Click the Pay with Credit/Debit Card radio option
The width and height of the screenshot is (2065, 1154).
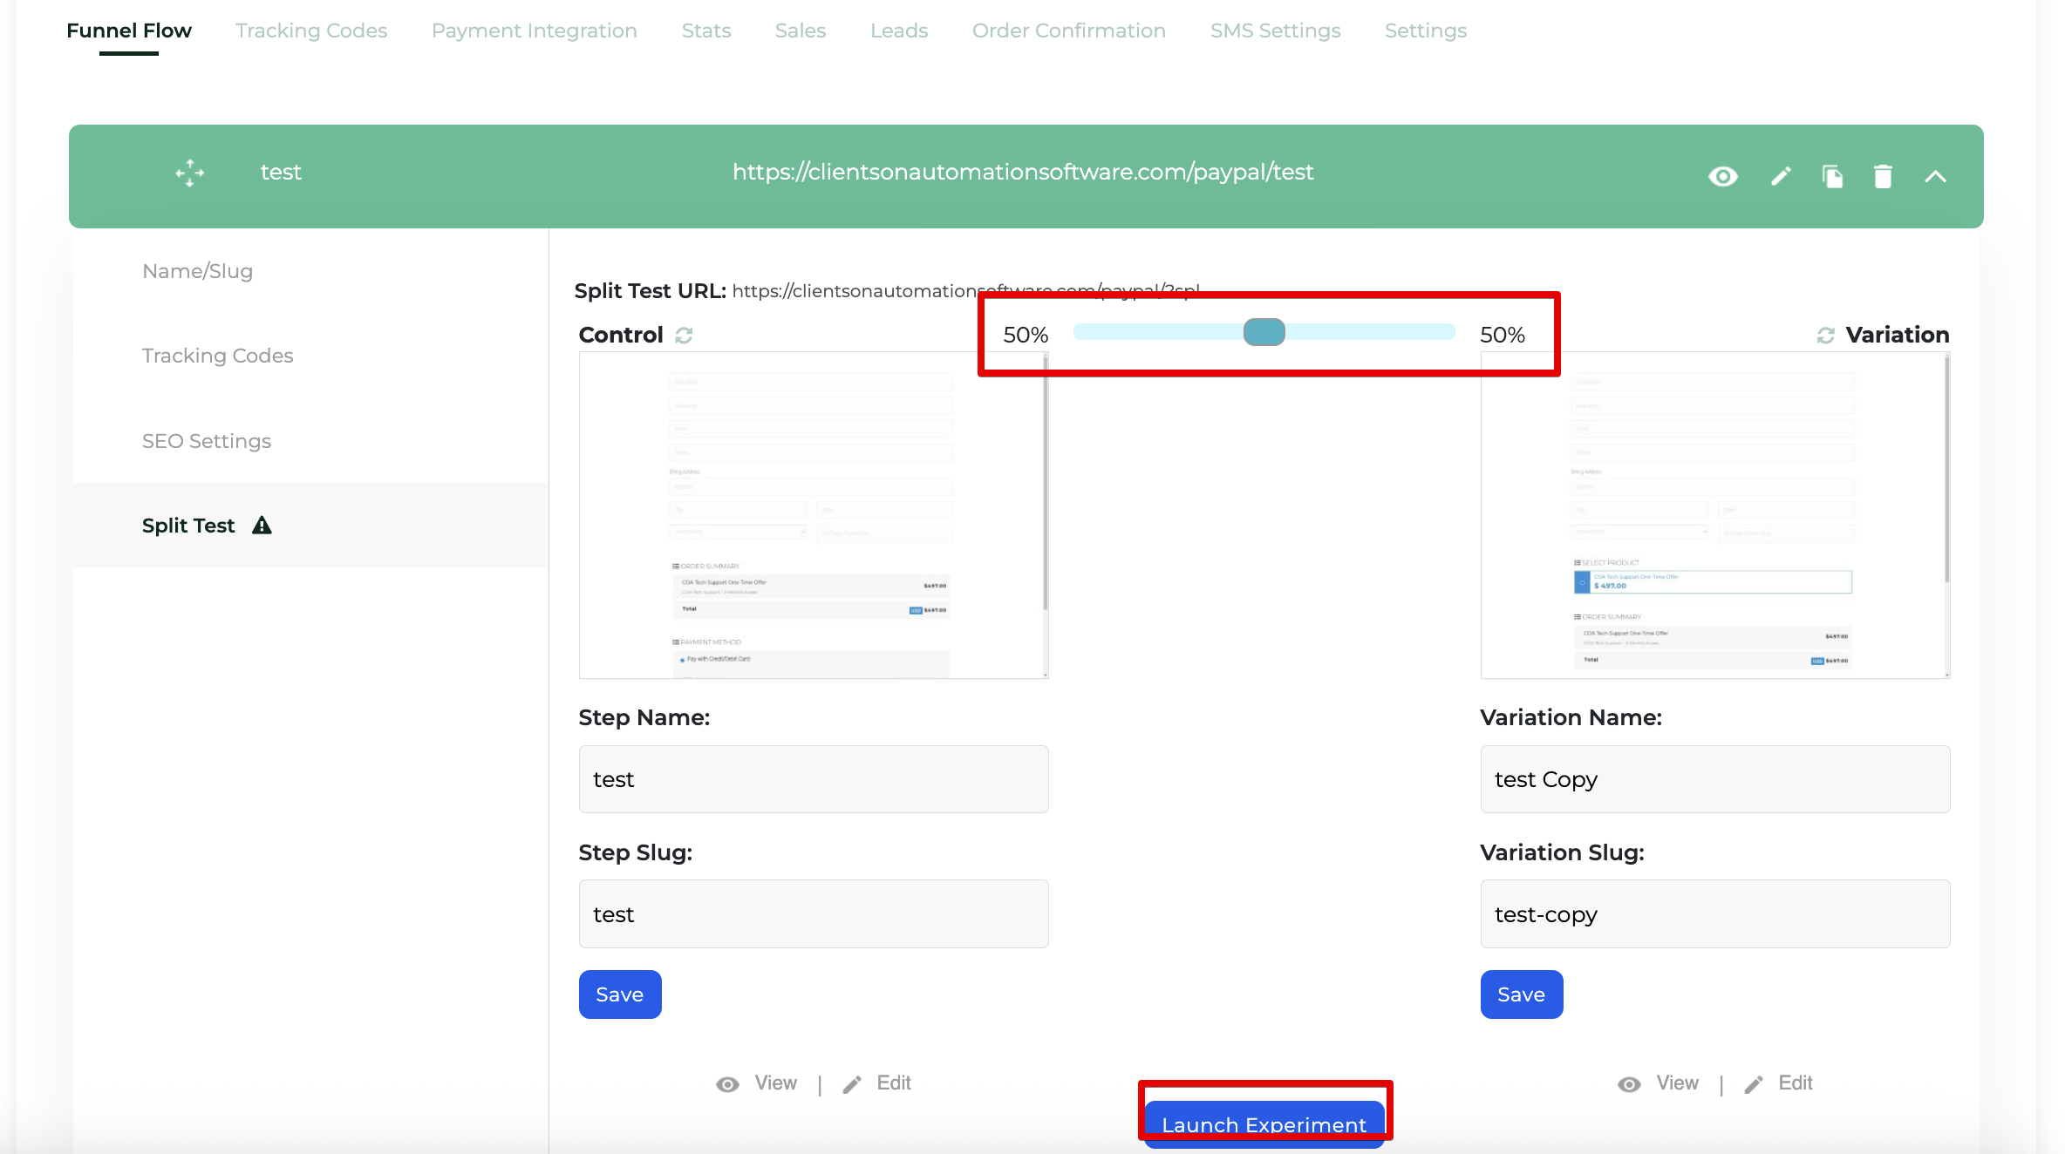click(x=682, y=660)
